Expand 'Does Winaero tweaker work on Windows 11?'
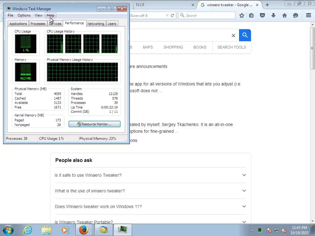The height and width of the screenshot is (236, 315). click(150, 206)
